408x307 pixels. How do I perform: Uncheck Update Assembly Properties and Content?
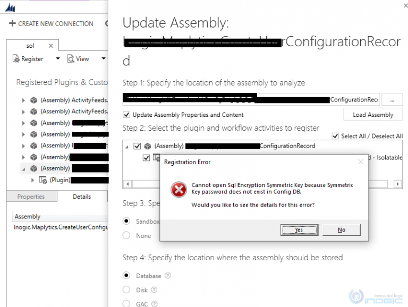[x=126, y=115]
